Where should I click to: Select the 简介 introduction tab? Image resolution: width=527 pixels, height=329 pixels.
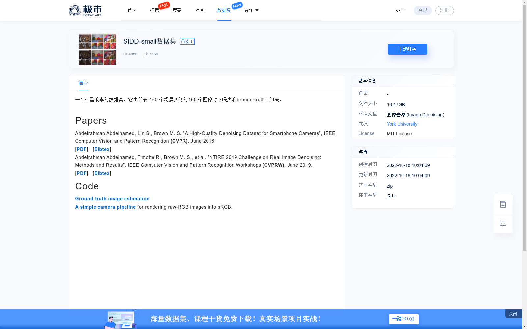[x=83, y=83]
